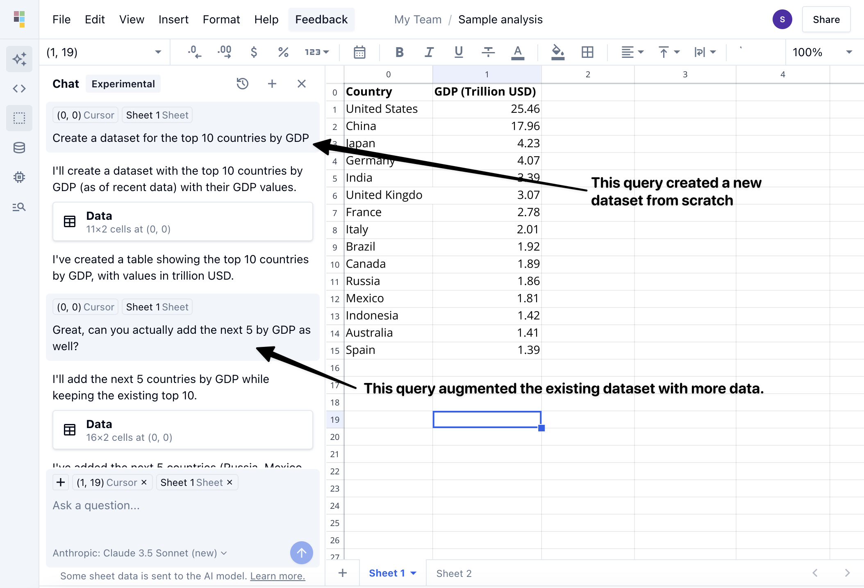Open the code editor sidebar icon
Viewport: 864px width, 588px height.
[19, 89]
